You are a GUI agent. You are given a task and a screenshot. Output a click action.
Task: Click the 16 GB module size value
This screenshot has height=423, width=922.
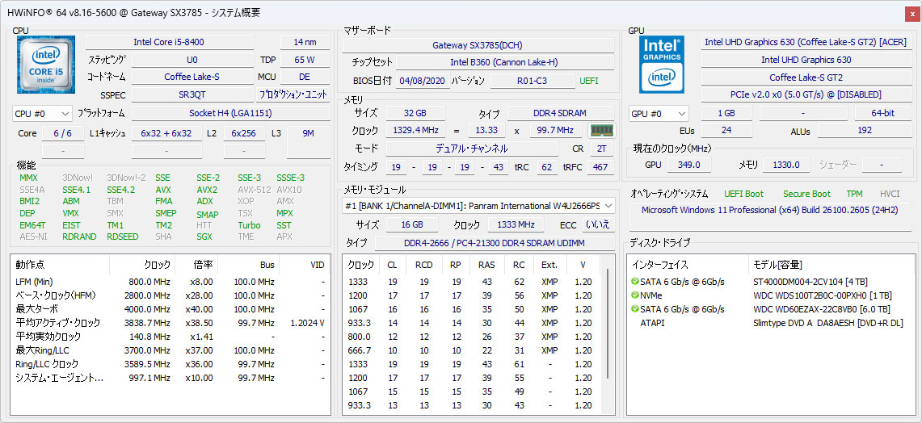click(412, 224)
